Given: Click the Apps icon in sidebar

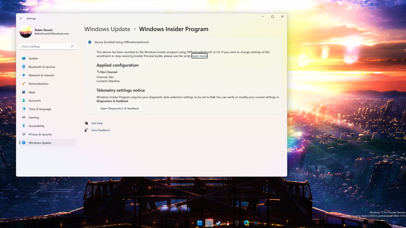Looking at the screenshot, I should tap(24, 92).
